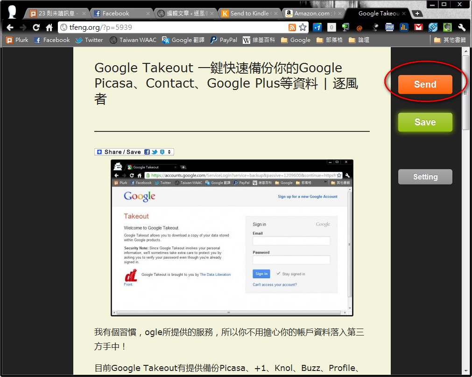Click the bar chart analytics extension icon
The width and height of the screenshot is (472, 377).
404,27
